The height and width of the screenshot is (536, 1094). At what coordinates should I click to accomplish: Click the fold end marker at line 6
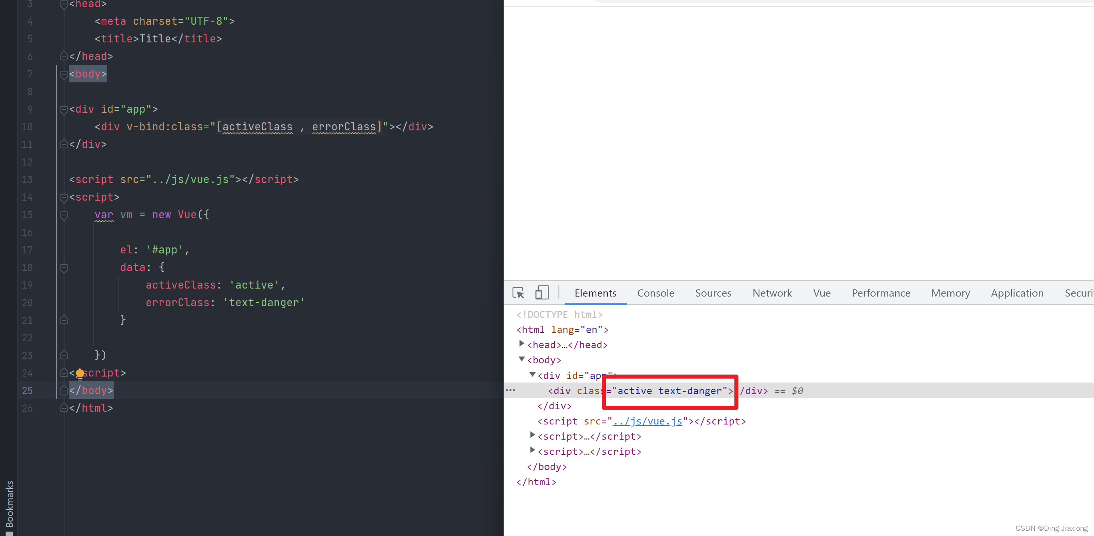pos(64,56)
